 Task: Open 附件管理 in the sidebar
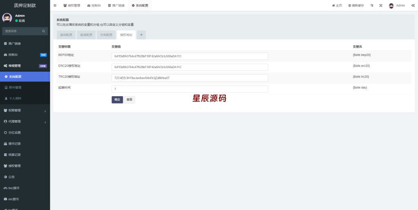(x=25, y=87)
